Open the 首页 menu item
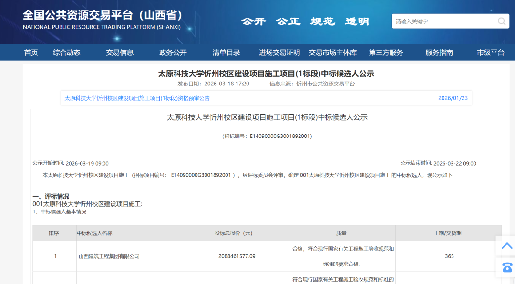This screenshot has height=284, width=515. (x=31, y=53)
